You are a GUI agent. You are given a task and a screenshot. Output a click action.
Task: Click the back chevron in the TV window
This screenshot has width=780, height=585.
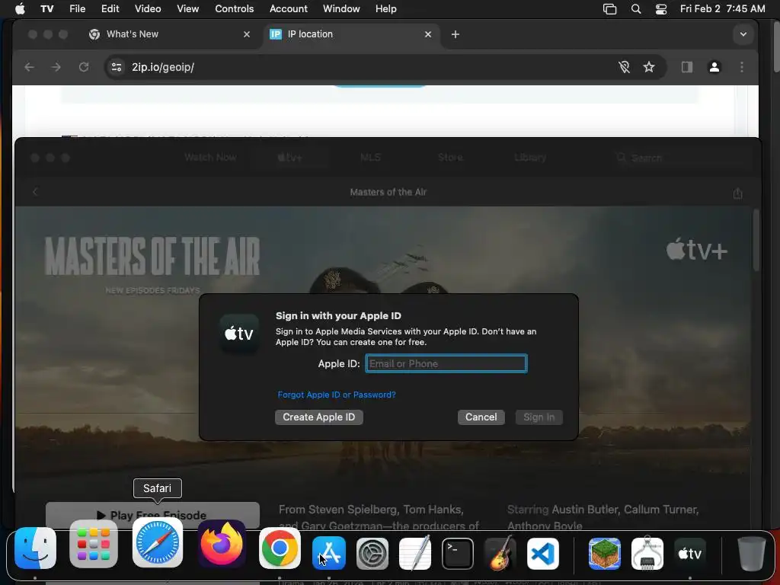tap(35, 192)
